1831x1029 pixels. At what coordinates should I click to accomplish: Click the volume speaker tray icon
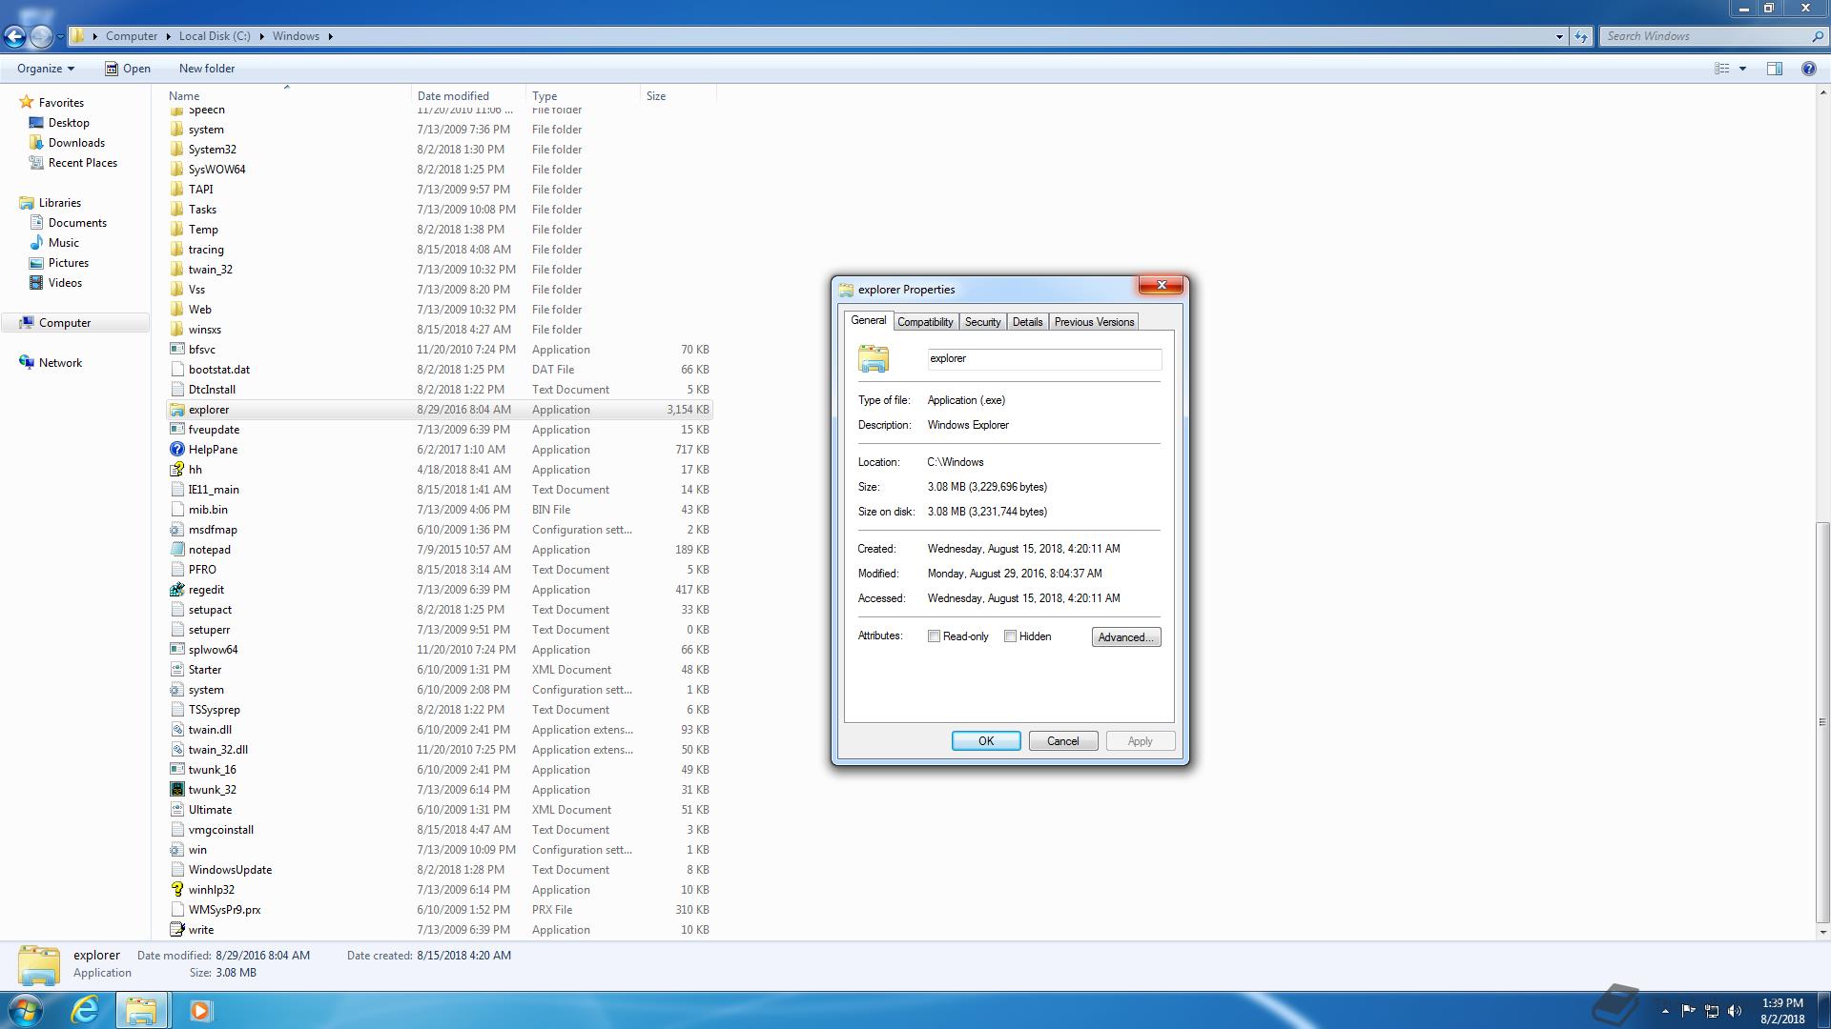(1735, 1011)
